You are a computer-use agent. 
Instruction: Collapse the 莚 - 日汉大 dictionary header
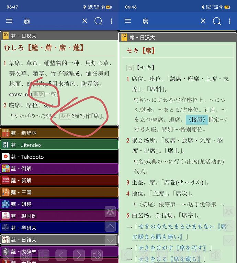click(59, 36)
